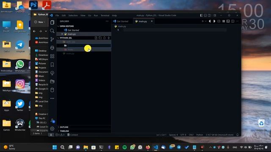Open the database cylinder icon in activity bar
Viewport: 271px width, 152px height.
[x=52, y=90]
